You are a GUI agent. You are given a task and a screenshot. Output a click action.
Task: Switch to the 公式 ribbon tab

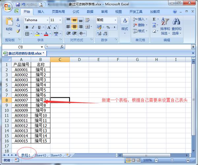tap(76, 12)
